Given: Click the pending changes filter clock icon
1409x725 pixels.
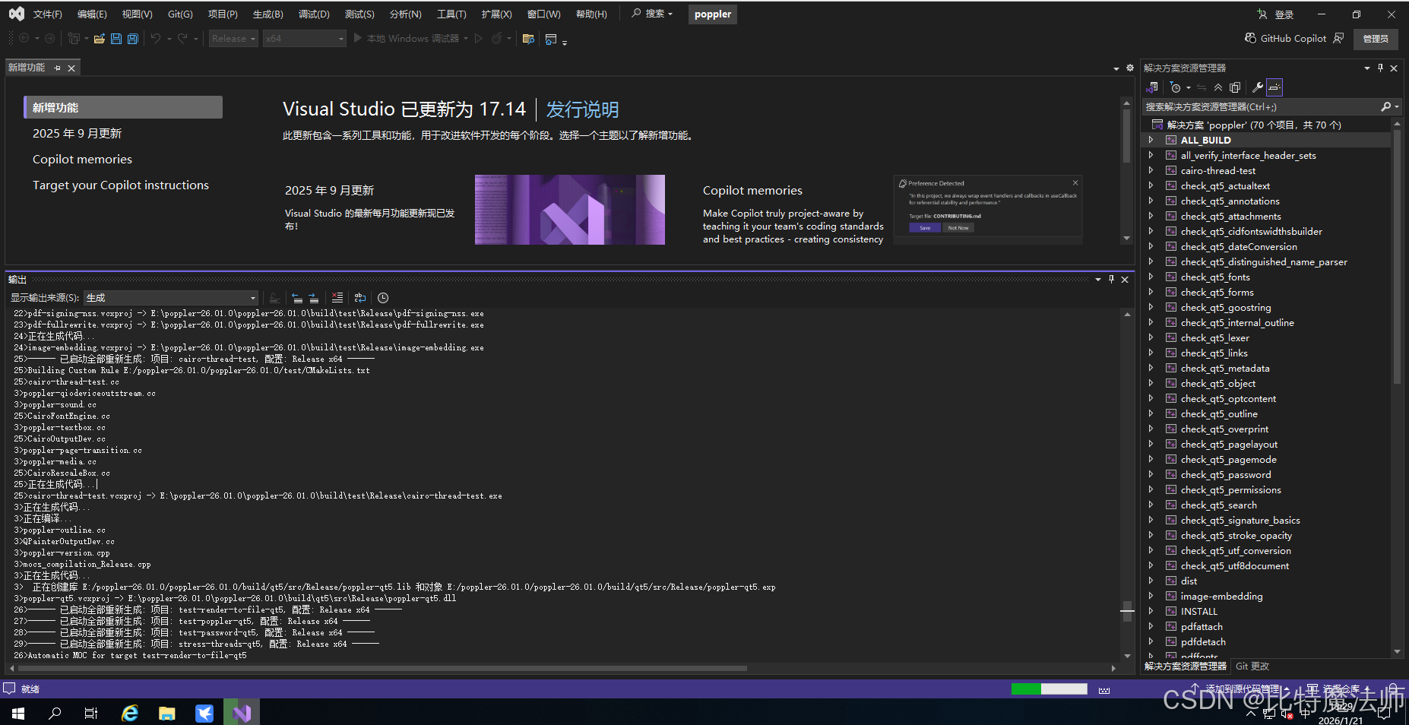Looking at the screenshot, I should pyautogui.click(x=1175, y=87).
